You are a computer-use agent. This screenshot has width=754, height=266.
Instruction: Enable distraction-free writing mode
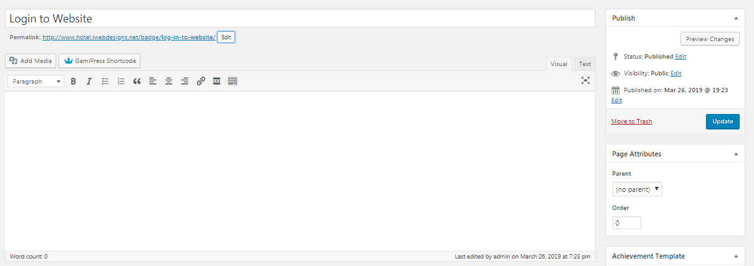click(586, 80)
